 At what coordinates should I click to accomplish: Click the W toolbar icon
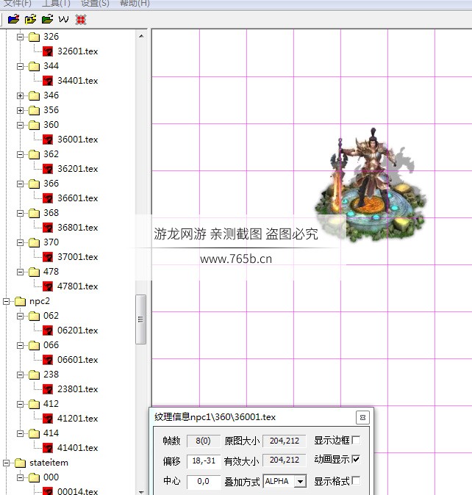tap(63, 20)
